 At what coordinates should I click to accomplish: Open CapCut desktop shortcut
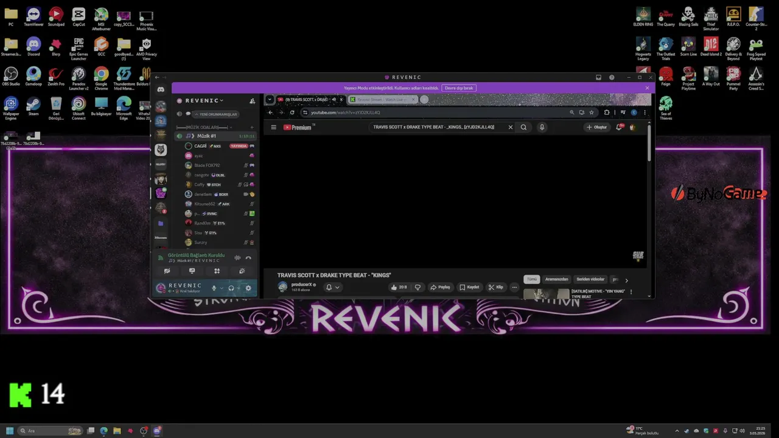point(79,17)
